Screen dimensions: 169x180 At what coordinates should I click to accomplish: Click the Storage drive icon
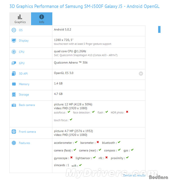(14, 94)
